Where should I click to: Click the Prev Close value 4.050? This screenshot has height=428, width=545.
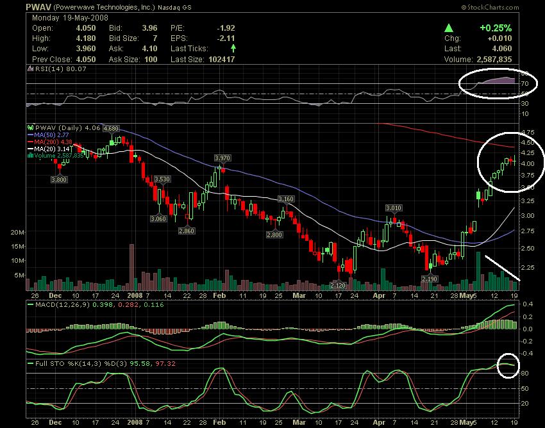point(86,59)
